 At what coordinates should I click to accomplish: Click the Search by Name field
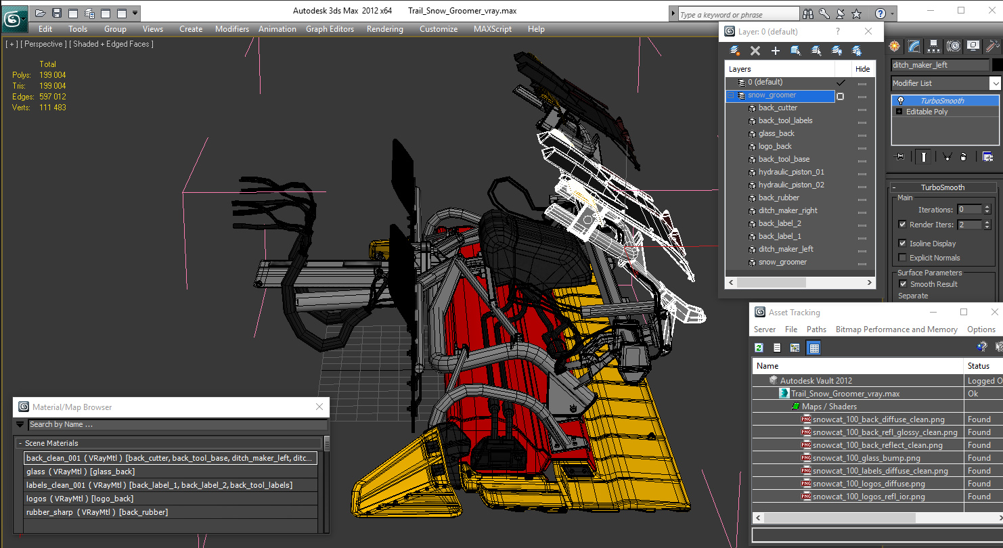pos(177,425)
